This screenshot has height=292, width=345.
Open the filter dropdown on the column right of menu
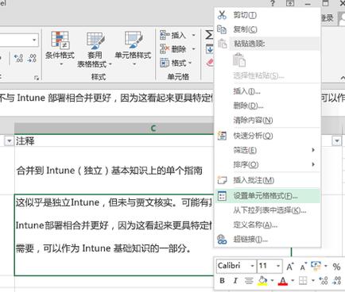[337, 141]
